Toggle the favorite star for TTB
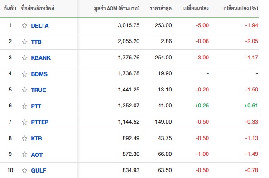The height and width of the screenshot is (178, 269). (24, 42)
